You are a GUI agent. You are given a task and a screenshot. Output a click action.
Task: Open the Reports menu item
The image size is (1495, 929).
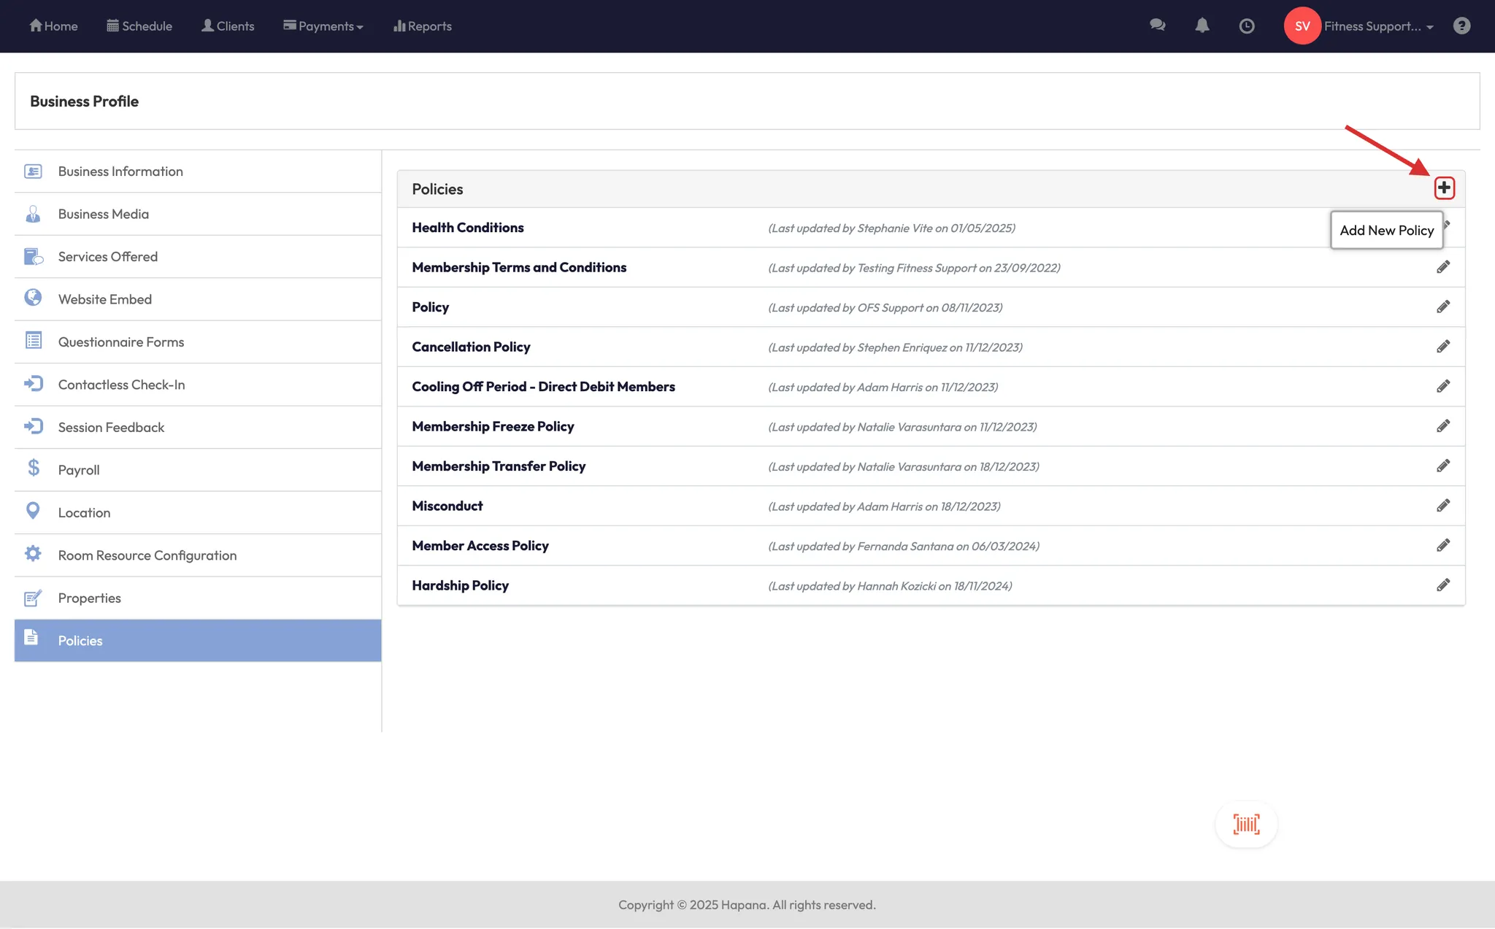[423, 26]
